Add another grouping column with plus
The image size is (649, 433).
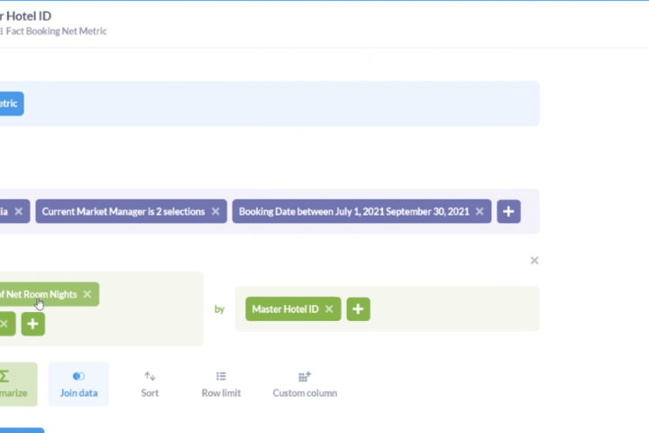tap(358, 309)
